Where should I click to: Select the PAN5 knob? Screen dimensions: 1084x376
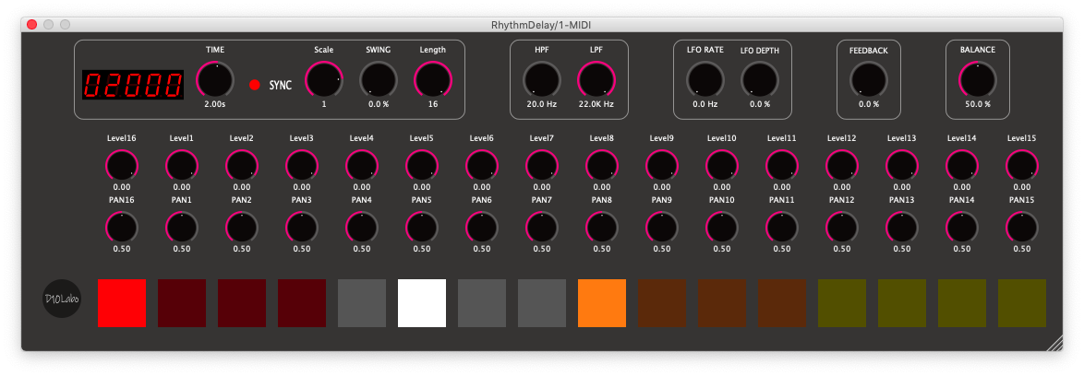(x=422, y=228)
